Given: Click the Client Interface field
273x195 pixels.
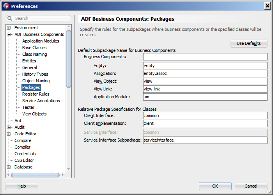Looking at the screenshot, I should pos(205,115).
